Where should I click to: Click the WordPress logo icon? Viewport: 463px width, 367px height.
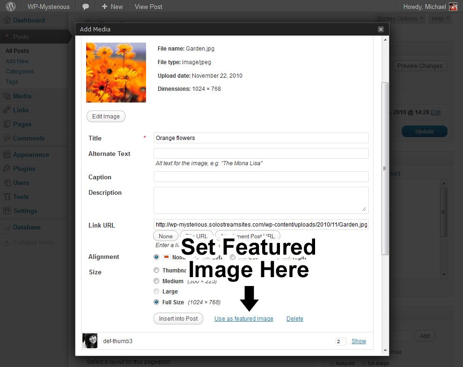coord(11,7)
